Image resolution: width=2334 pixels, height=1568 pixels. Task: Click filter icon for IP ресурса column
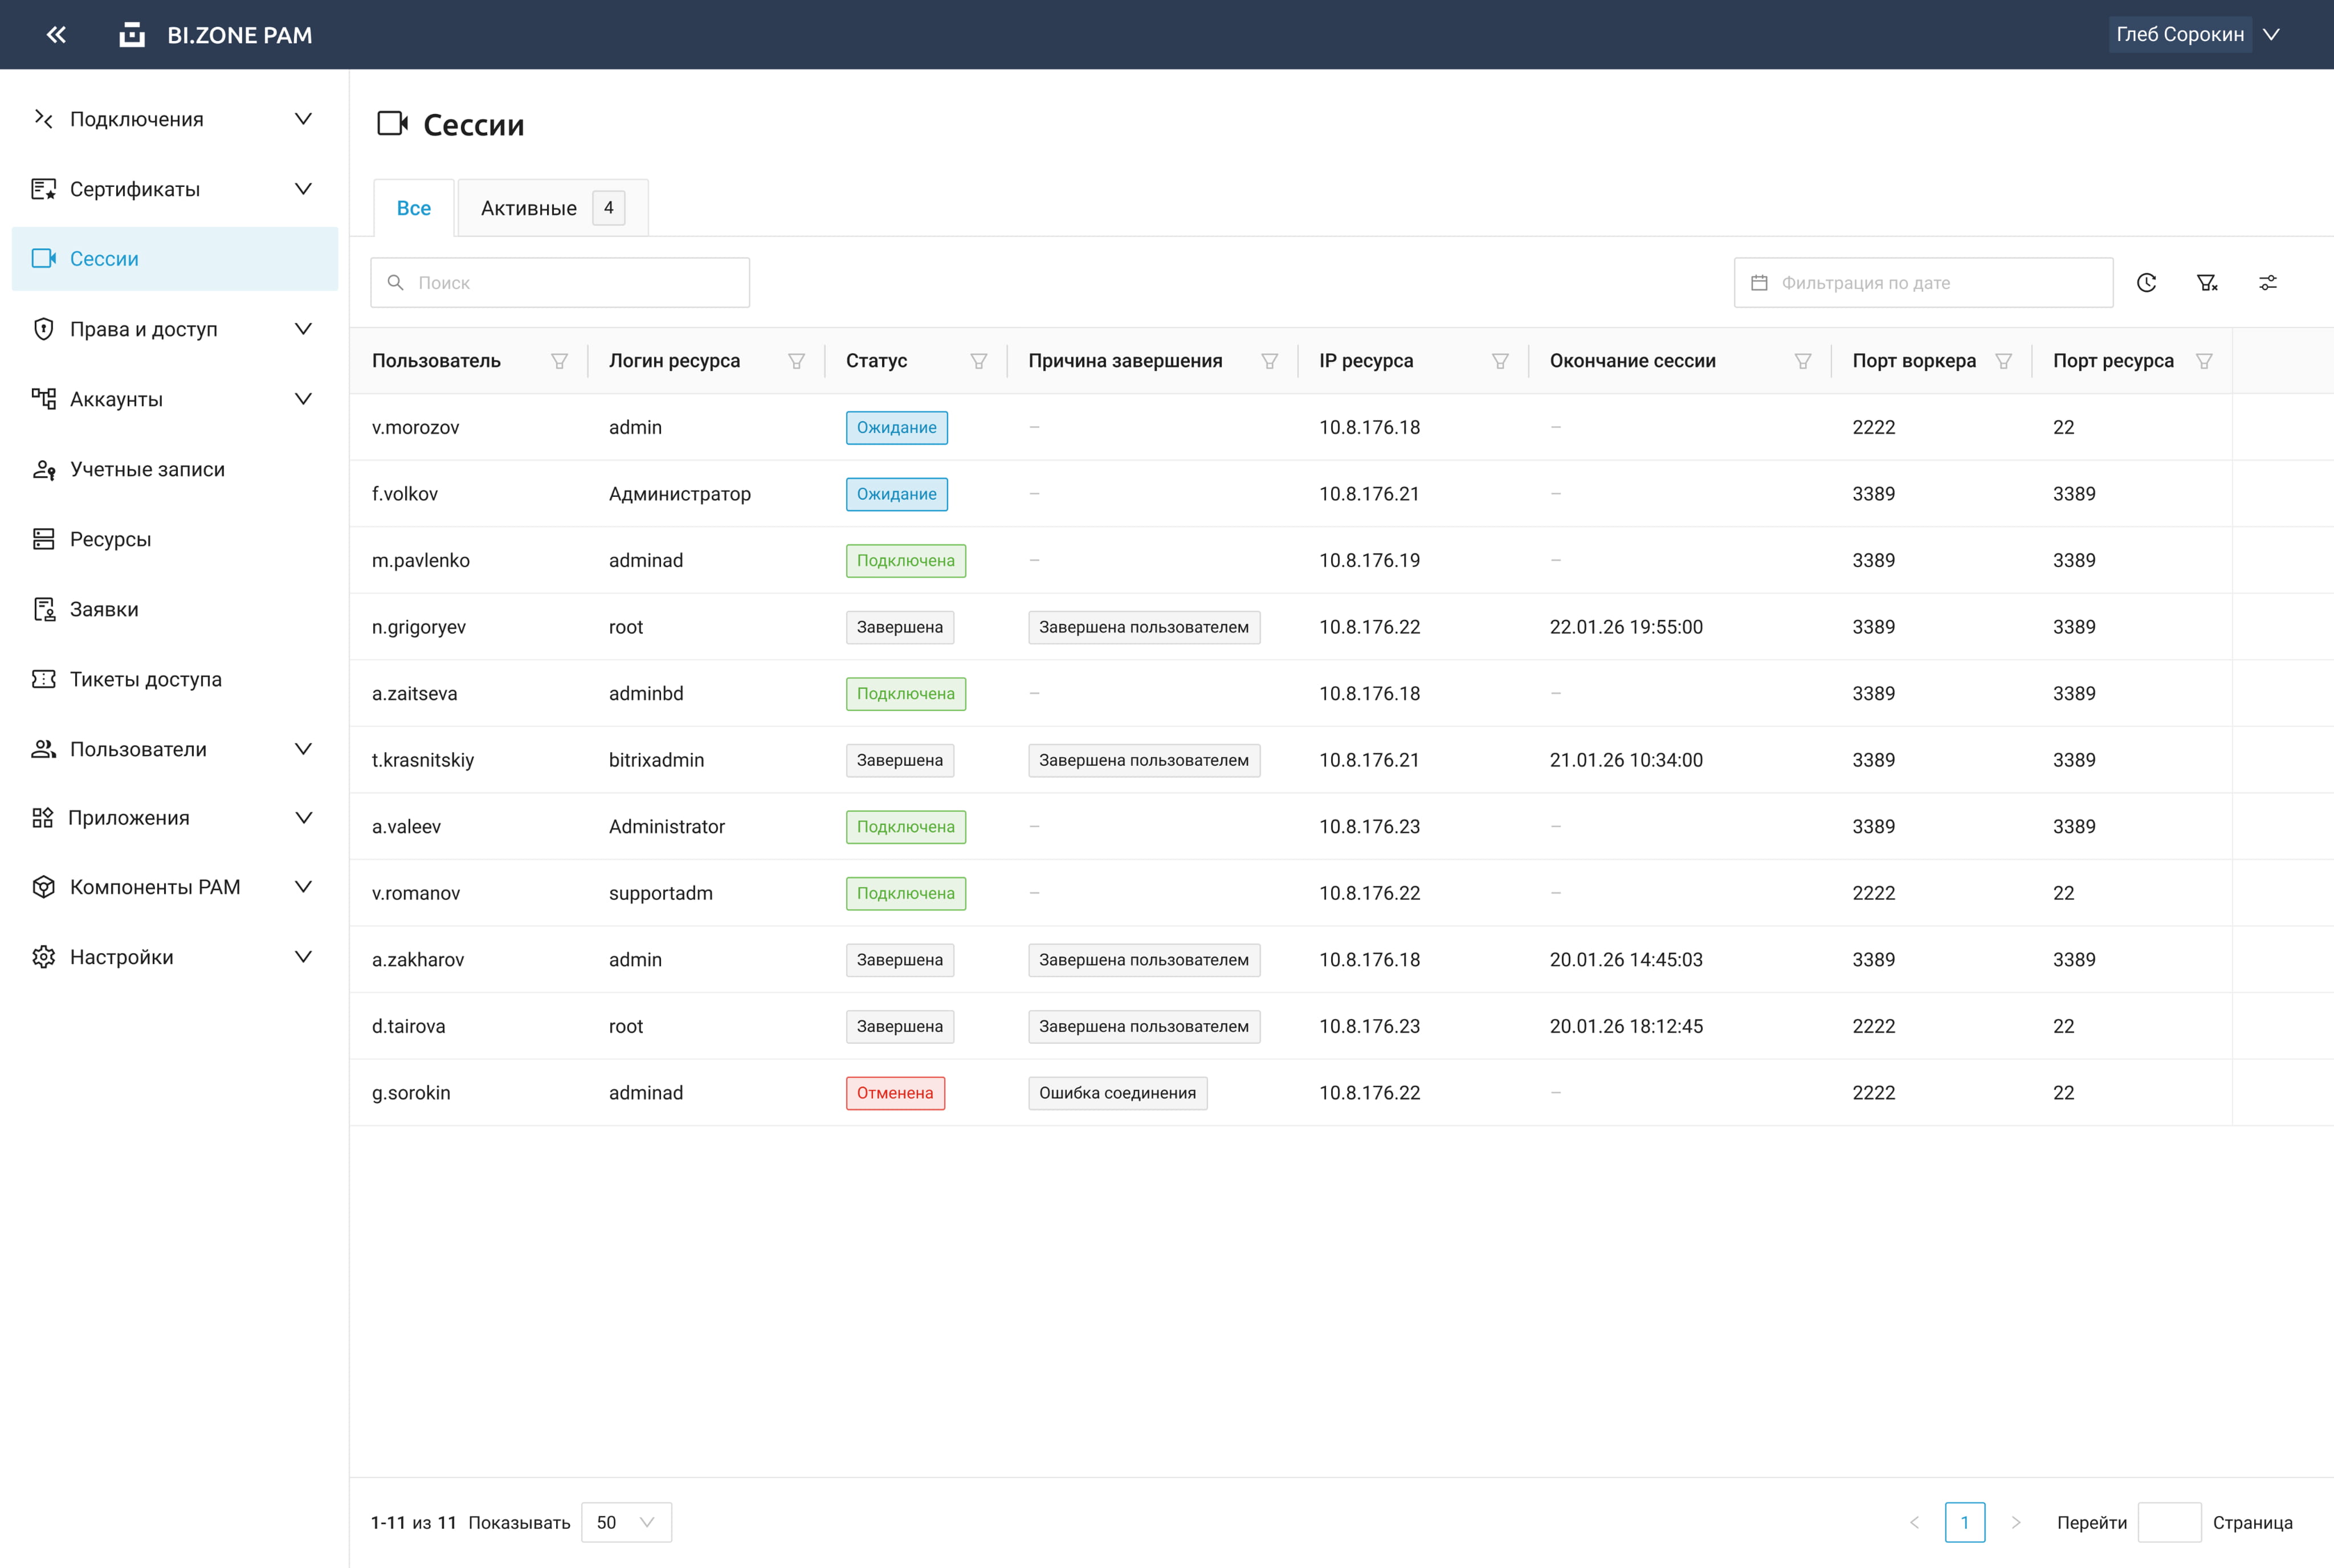pyautogui.click(x=1499, y=361)
